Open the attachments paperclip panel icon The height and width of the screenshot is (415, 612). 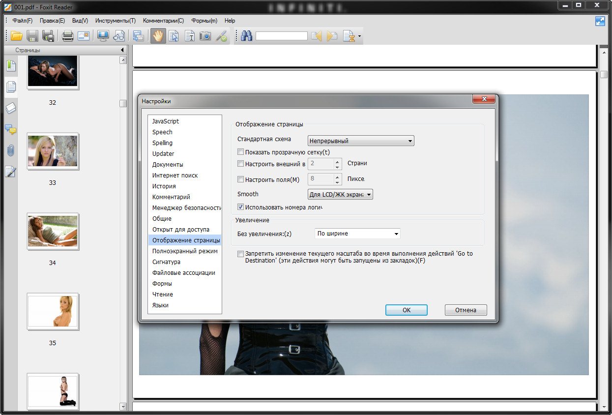coord(11,150)
